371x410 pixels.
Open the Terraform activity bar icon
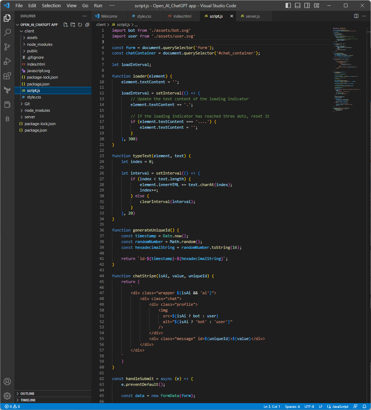click(x=7, y=90)
